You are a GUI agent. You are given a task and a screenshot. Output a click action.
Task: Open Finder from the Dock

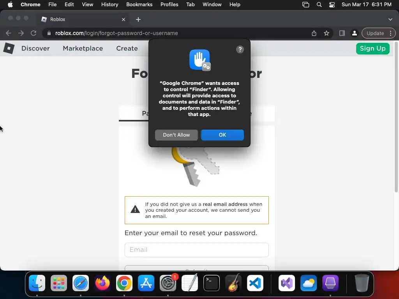[37, 283]
